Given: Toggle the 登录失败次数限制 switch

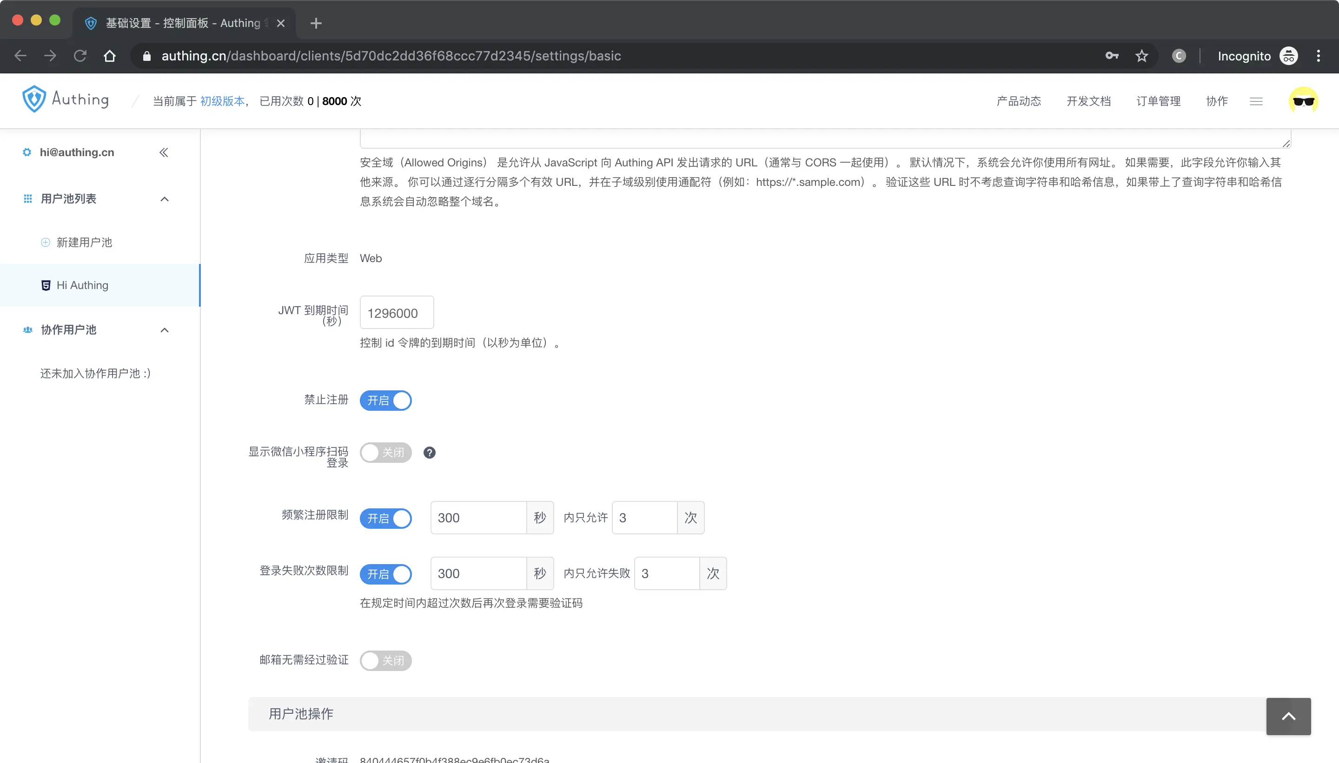Looking at the screenshot, I should (385, 574).
